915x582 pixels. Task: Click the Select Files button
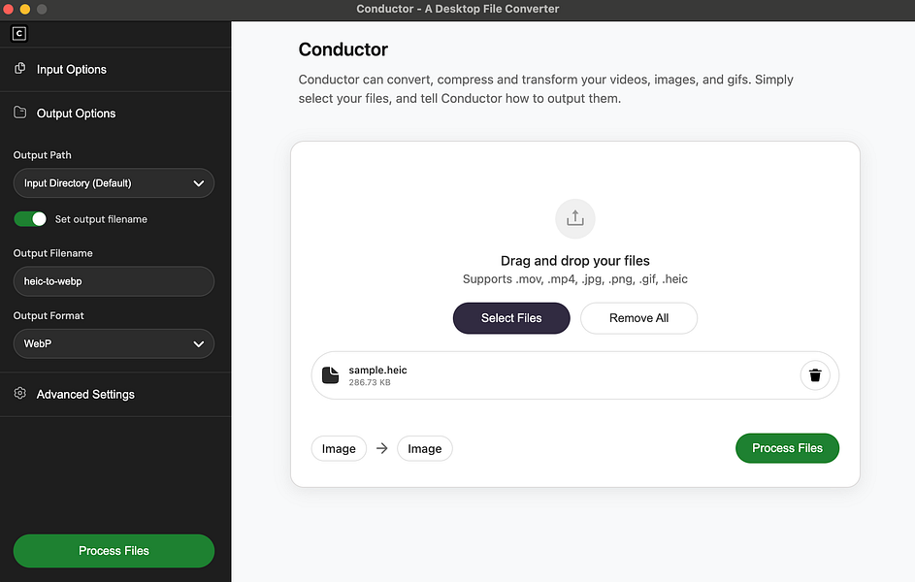(x=511, y=318)
